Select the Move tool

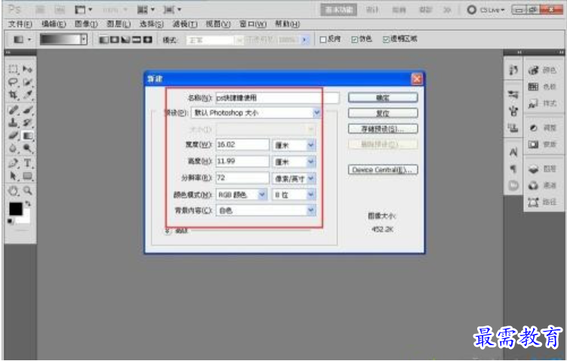[x=27, y=69]
